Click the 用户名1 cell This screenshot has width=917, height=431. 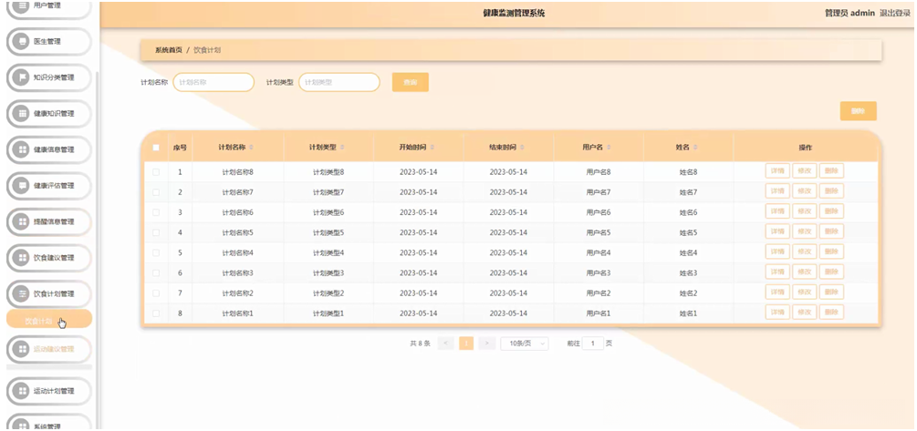point(599,313)
